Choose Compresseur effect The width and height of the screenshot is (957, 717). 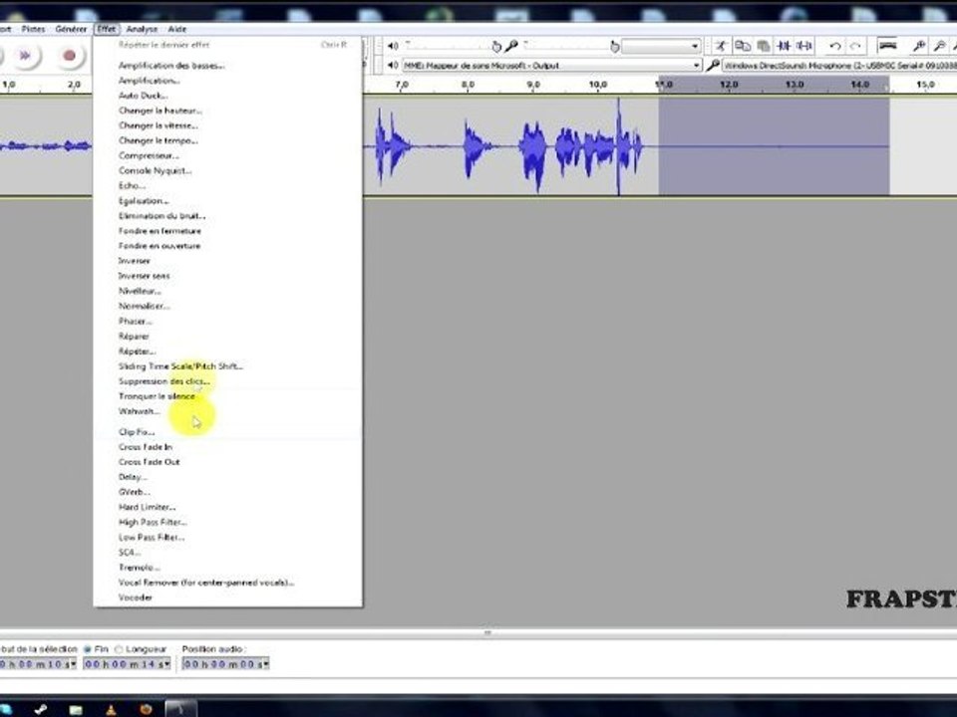pyautogui.click(x=227, y=155)
